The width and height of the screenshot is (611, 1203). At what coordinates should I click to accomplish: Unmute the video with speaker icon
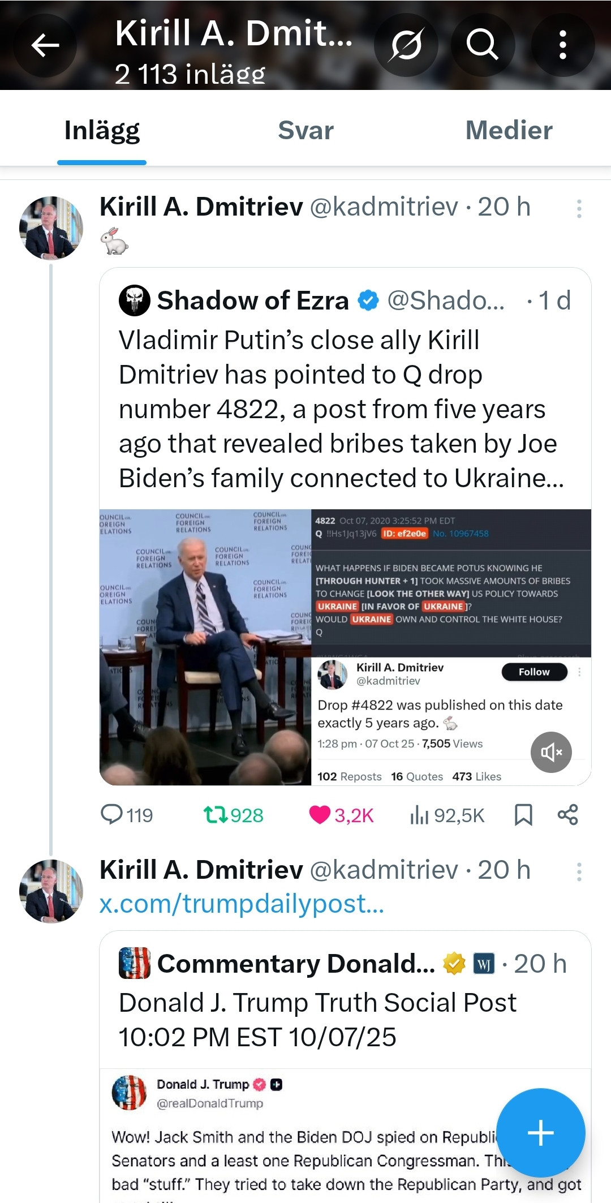click(x=551, y=752)
